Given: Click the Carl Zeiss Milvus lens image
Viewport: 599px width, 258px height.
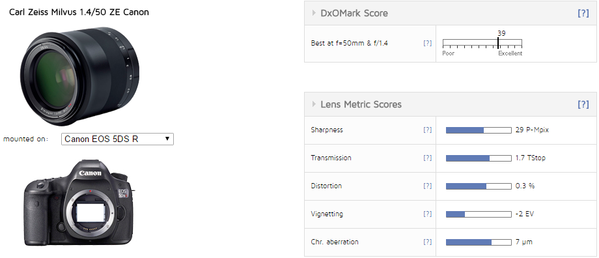Looking at the screenshot, I should point(77,76).
